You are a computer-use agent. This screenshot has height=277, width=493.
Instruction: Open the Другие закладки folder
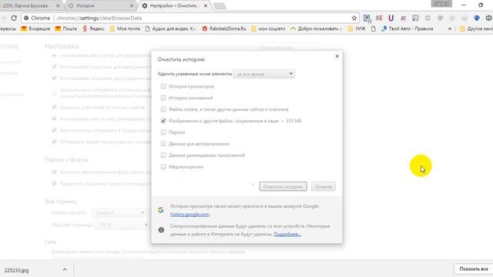(x=476, y=28)
